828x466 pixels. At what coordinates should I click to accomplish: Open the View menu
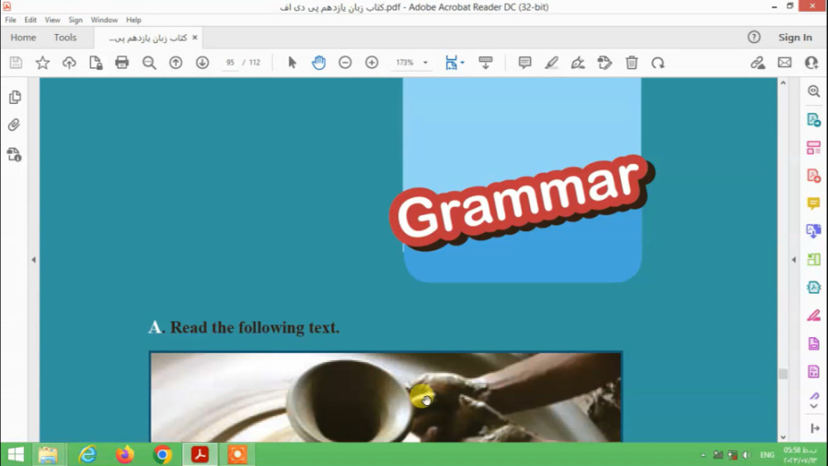[x=52, y=19]
